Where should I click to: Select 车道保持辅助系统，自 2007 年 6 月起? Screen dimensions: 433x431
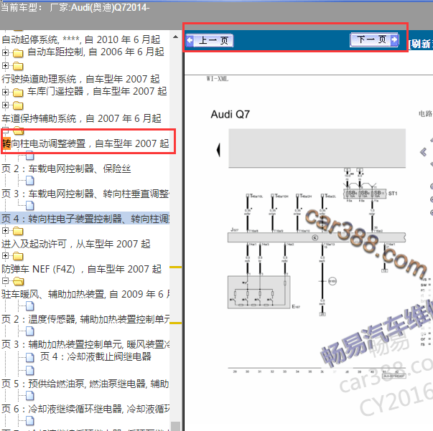(x=81, y=118)
